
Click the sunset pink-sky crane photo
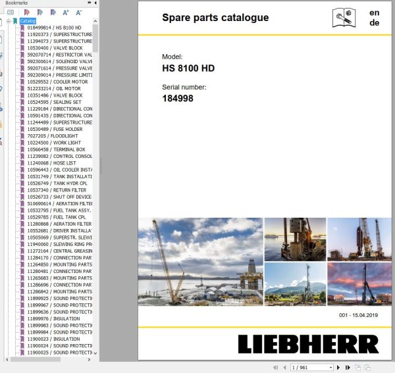tap(359, 284)
